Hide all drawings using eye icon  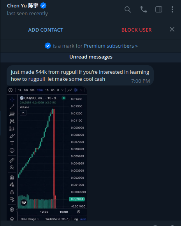(12, 199)
